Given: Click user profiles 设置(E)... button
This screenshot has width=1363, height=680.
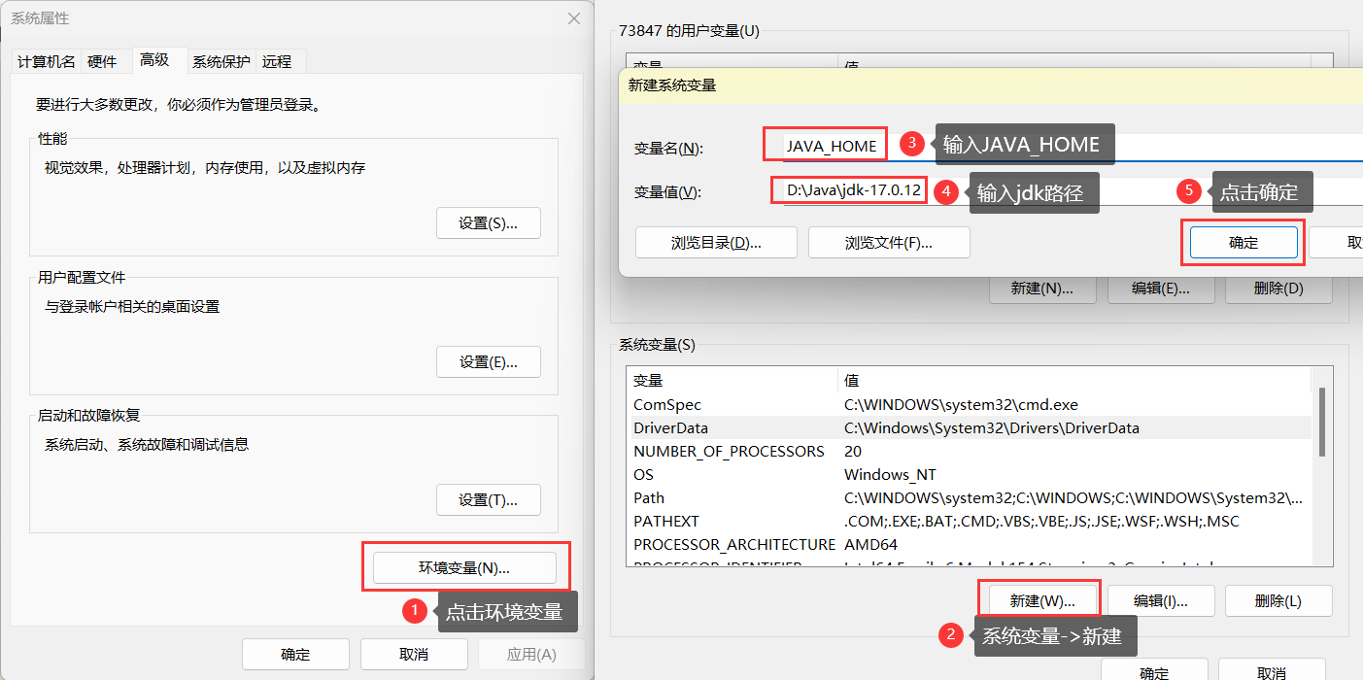Looking at the screenshot, I should [x=488, y=362].
